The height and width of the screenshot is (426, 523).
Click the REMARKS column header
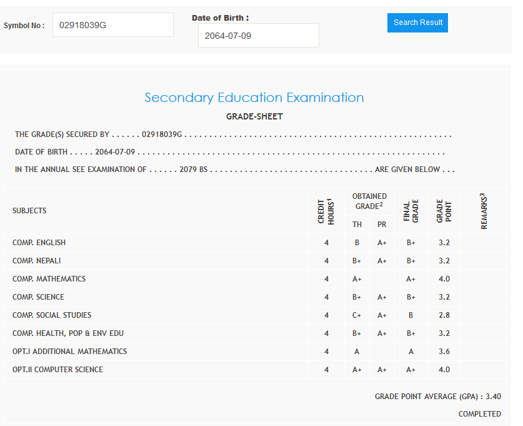[x=484, y=211]
